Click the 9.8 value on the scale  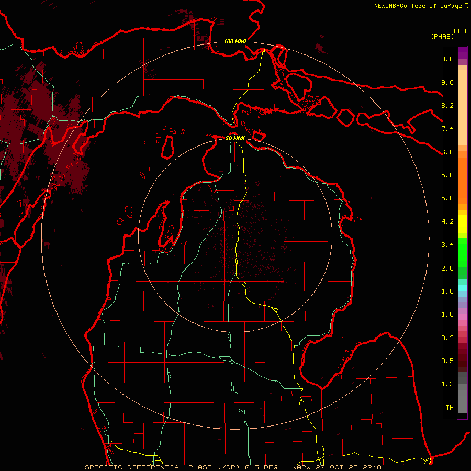point(447,59)
